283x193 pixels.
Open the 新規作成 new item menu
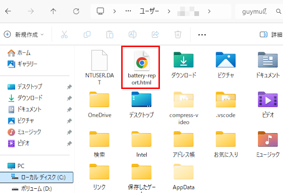[24, 34]
